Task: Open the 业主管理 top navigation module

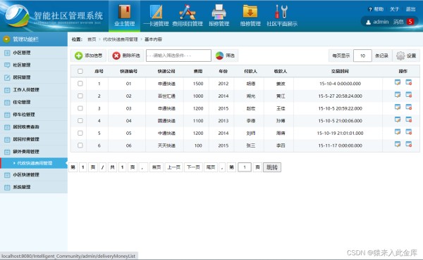Action: (124, 16)
